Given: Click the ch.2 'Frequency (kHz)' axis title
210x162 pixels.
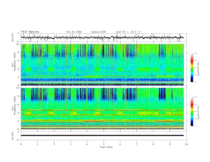Looking at the screenshot, I should point(15,105).
